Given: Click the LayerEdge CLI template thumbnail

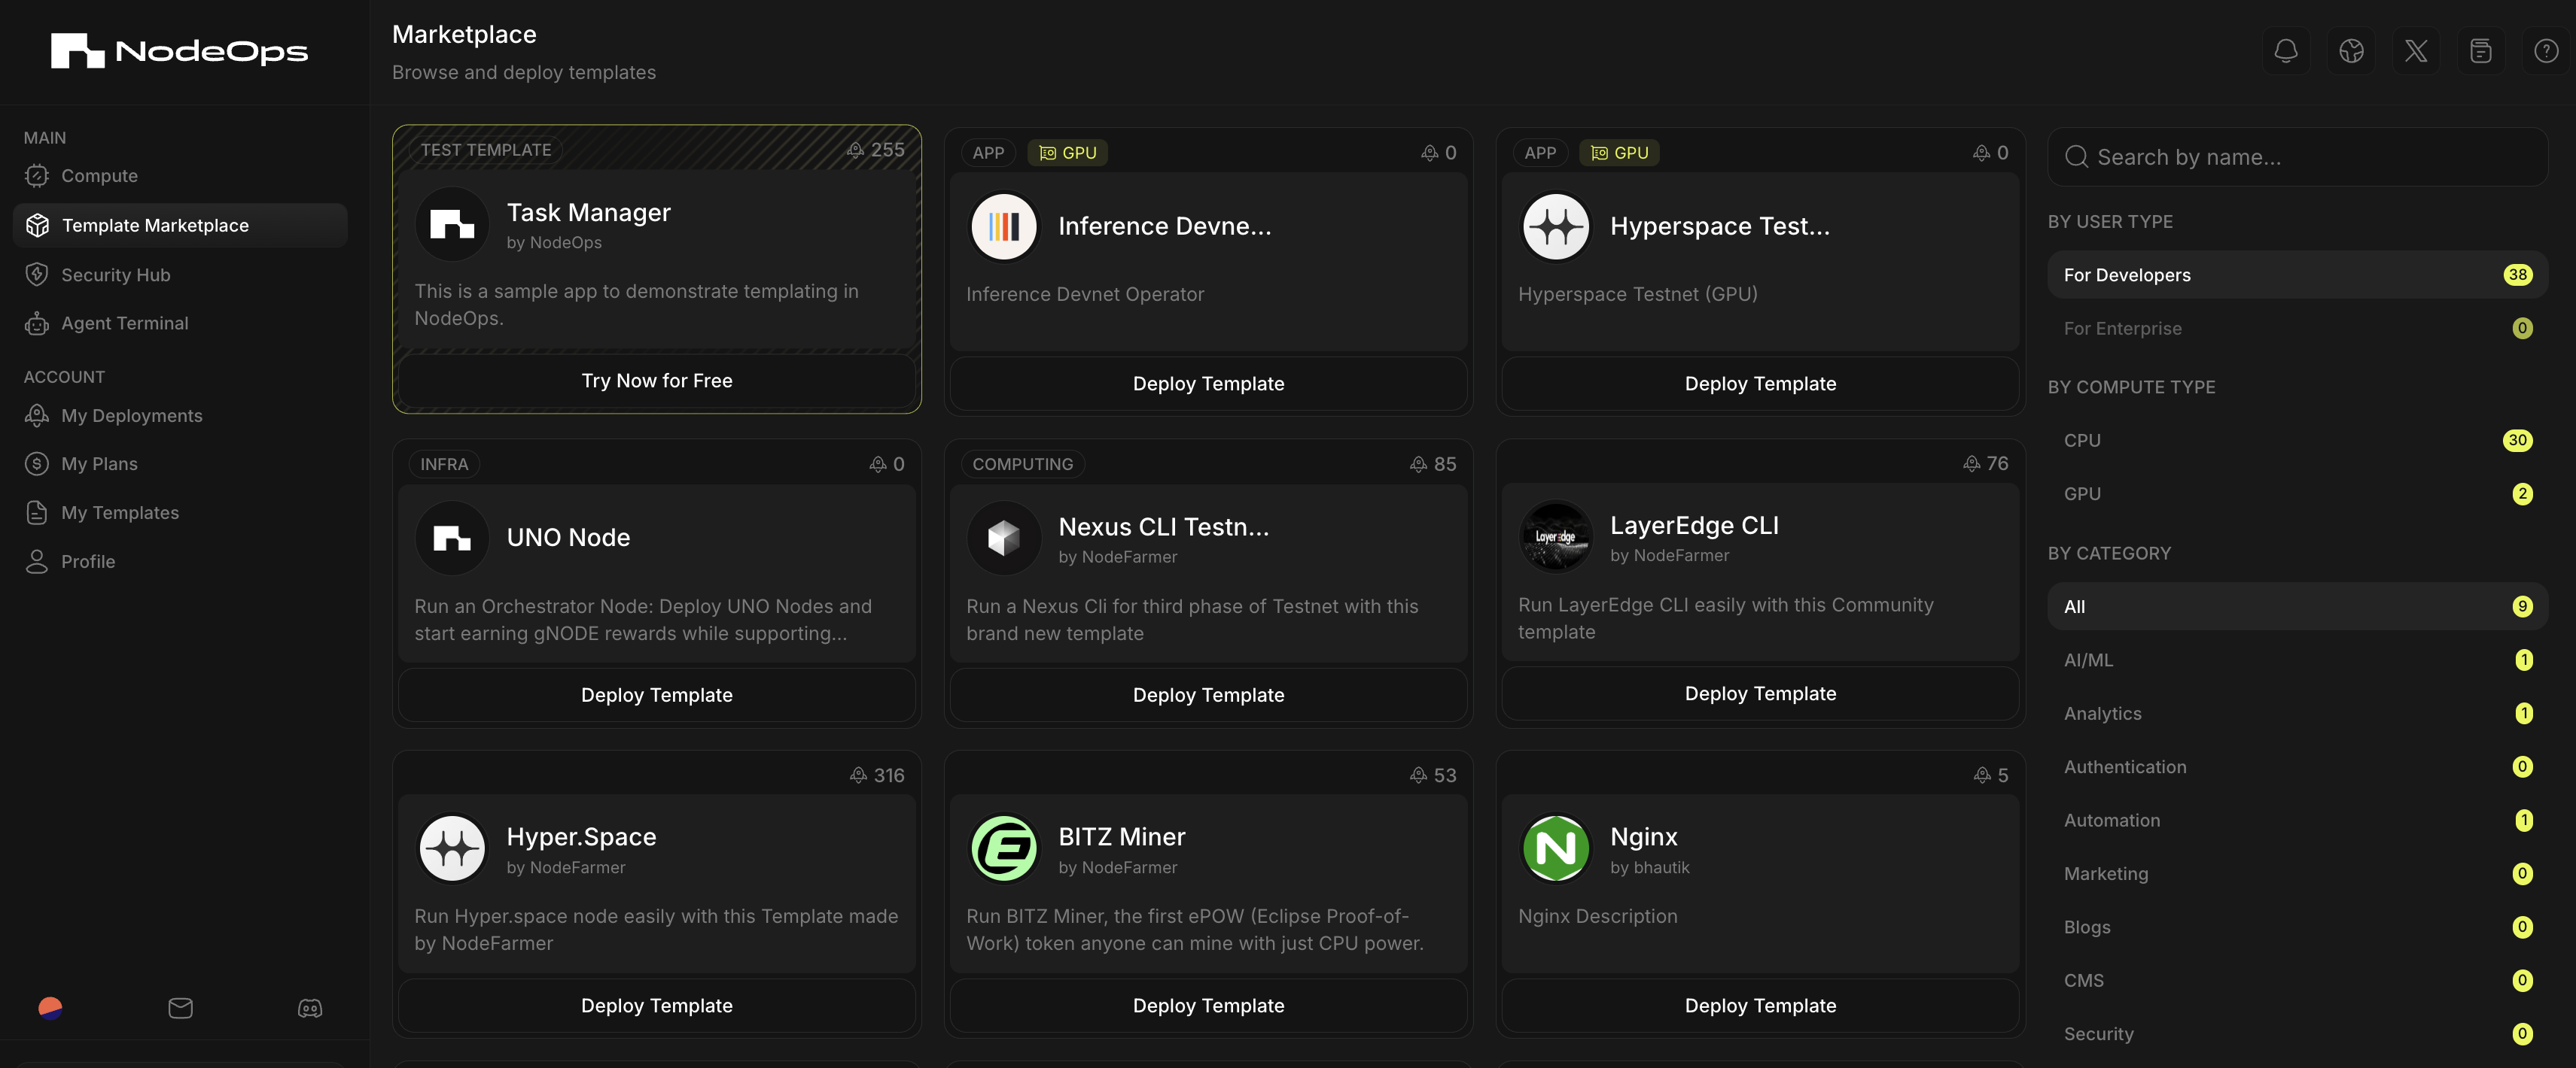Looking at the screenshot, I should (1556, 536).
